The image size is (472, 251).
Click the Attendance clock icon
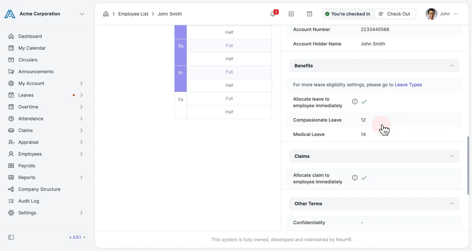[x=11, y=119]
